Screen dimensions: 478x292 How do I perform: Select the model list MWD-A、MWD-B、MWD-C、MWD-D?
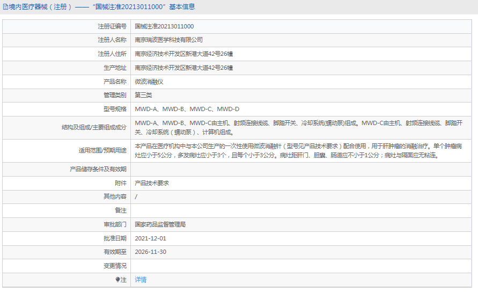pos(187,109)
